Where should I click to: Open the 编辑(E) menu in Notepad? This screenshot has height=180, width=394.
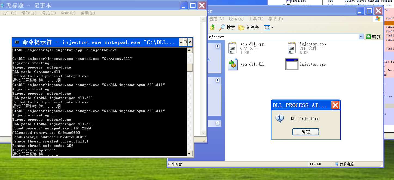(29, 13)
